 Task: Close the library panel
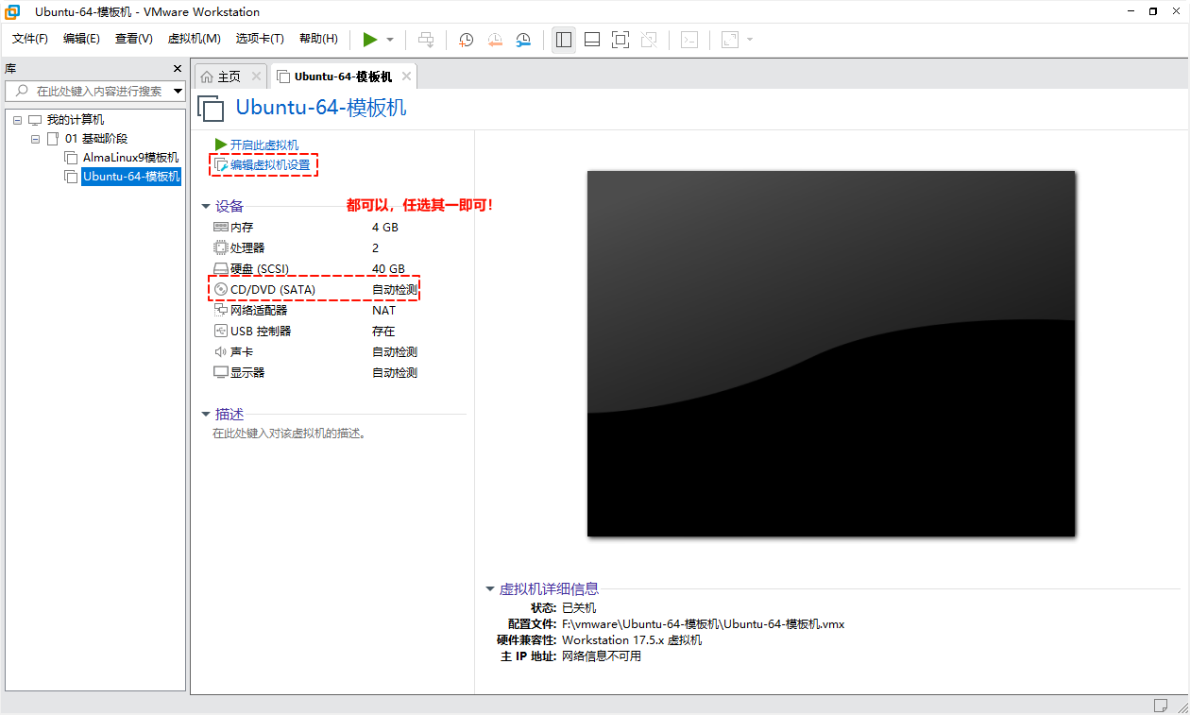178,69
